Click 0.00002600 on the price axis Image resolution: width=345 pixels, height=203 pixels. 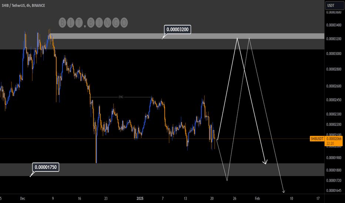334,86
